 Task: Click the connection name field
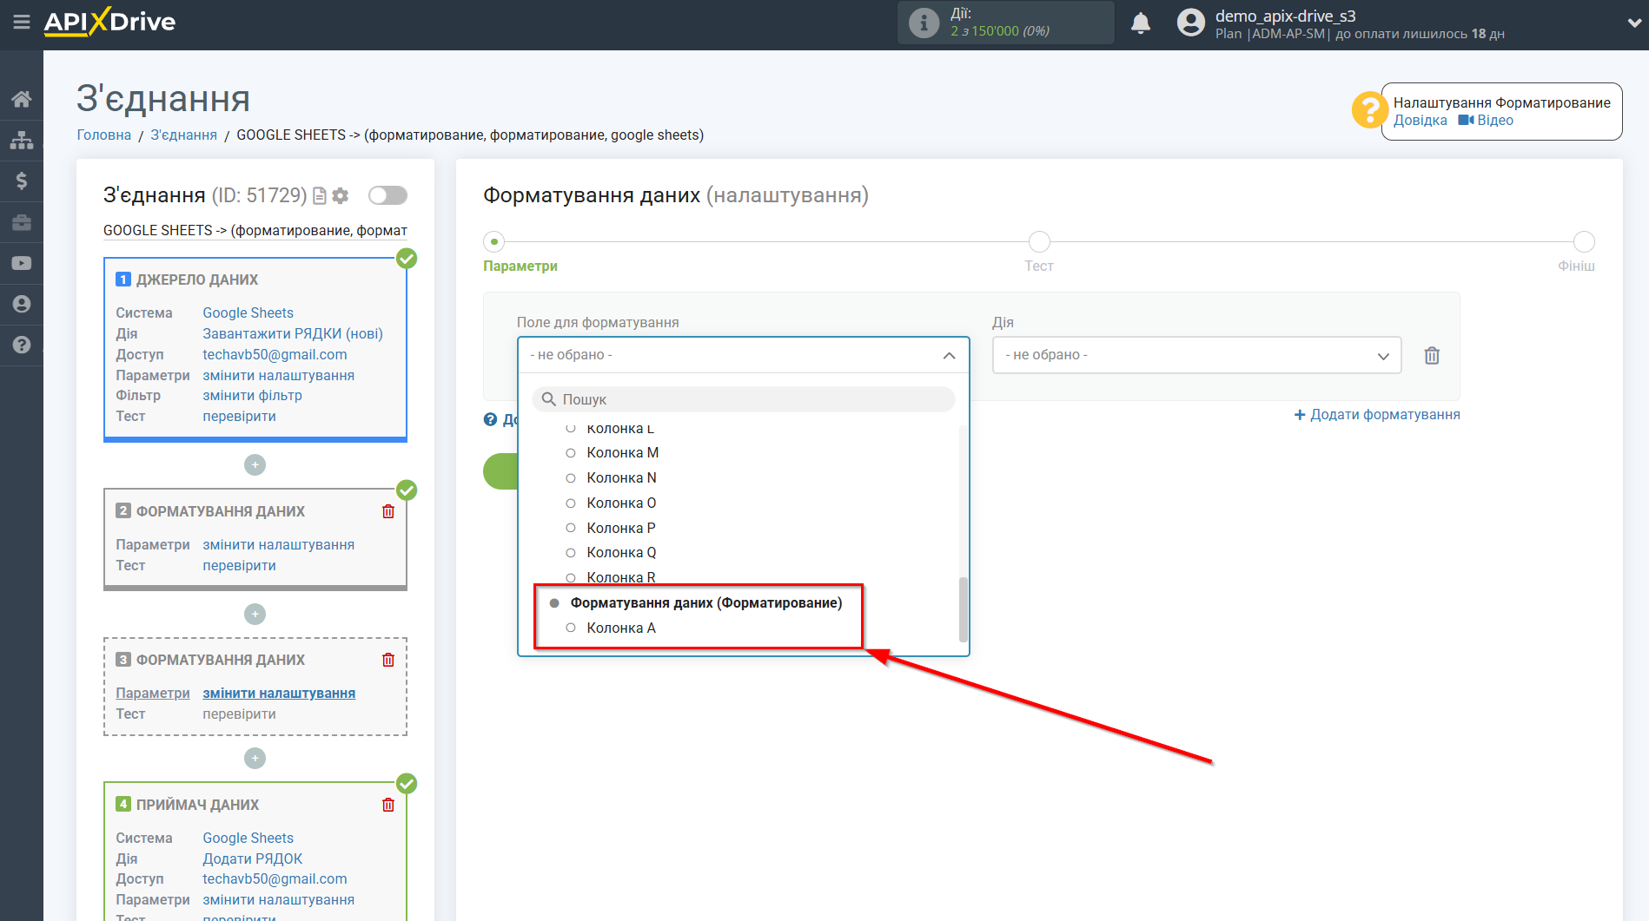click(255, 230)
